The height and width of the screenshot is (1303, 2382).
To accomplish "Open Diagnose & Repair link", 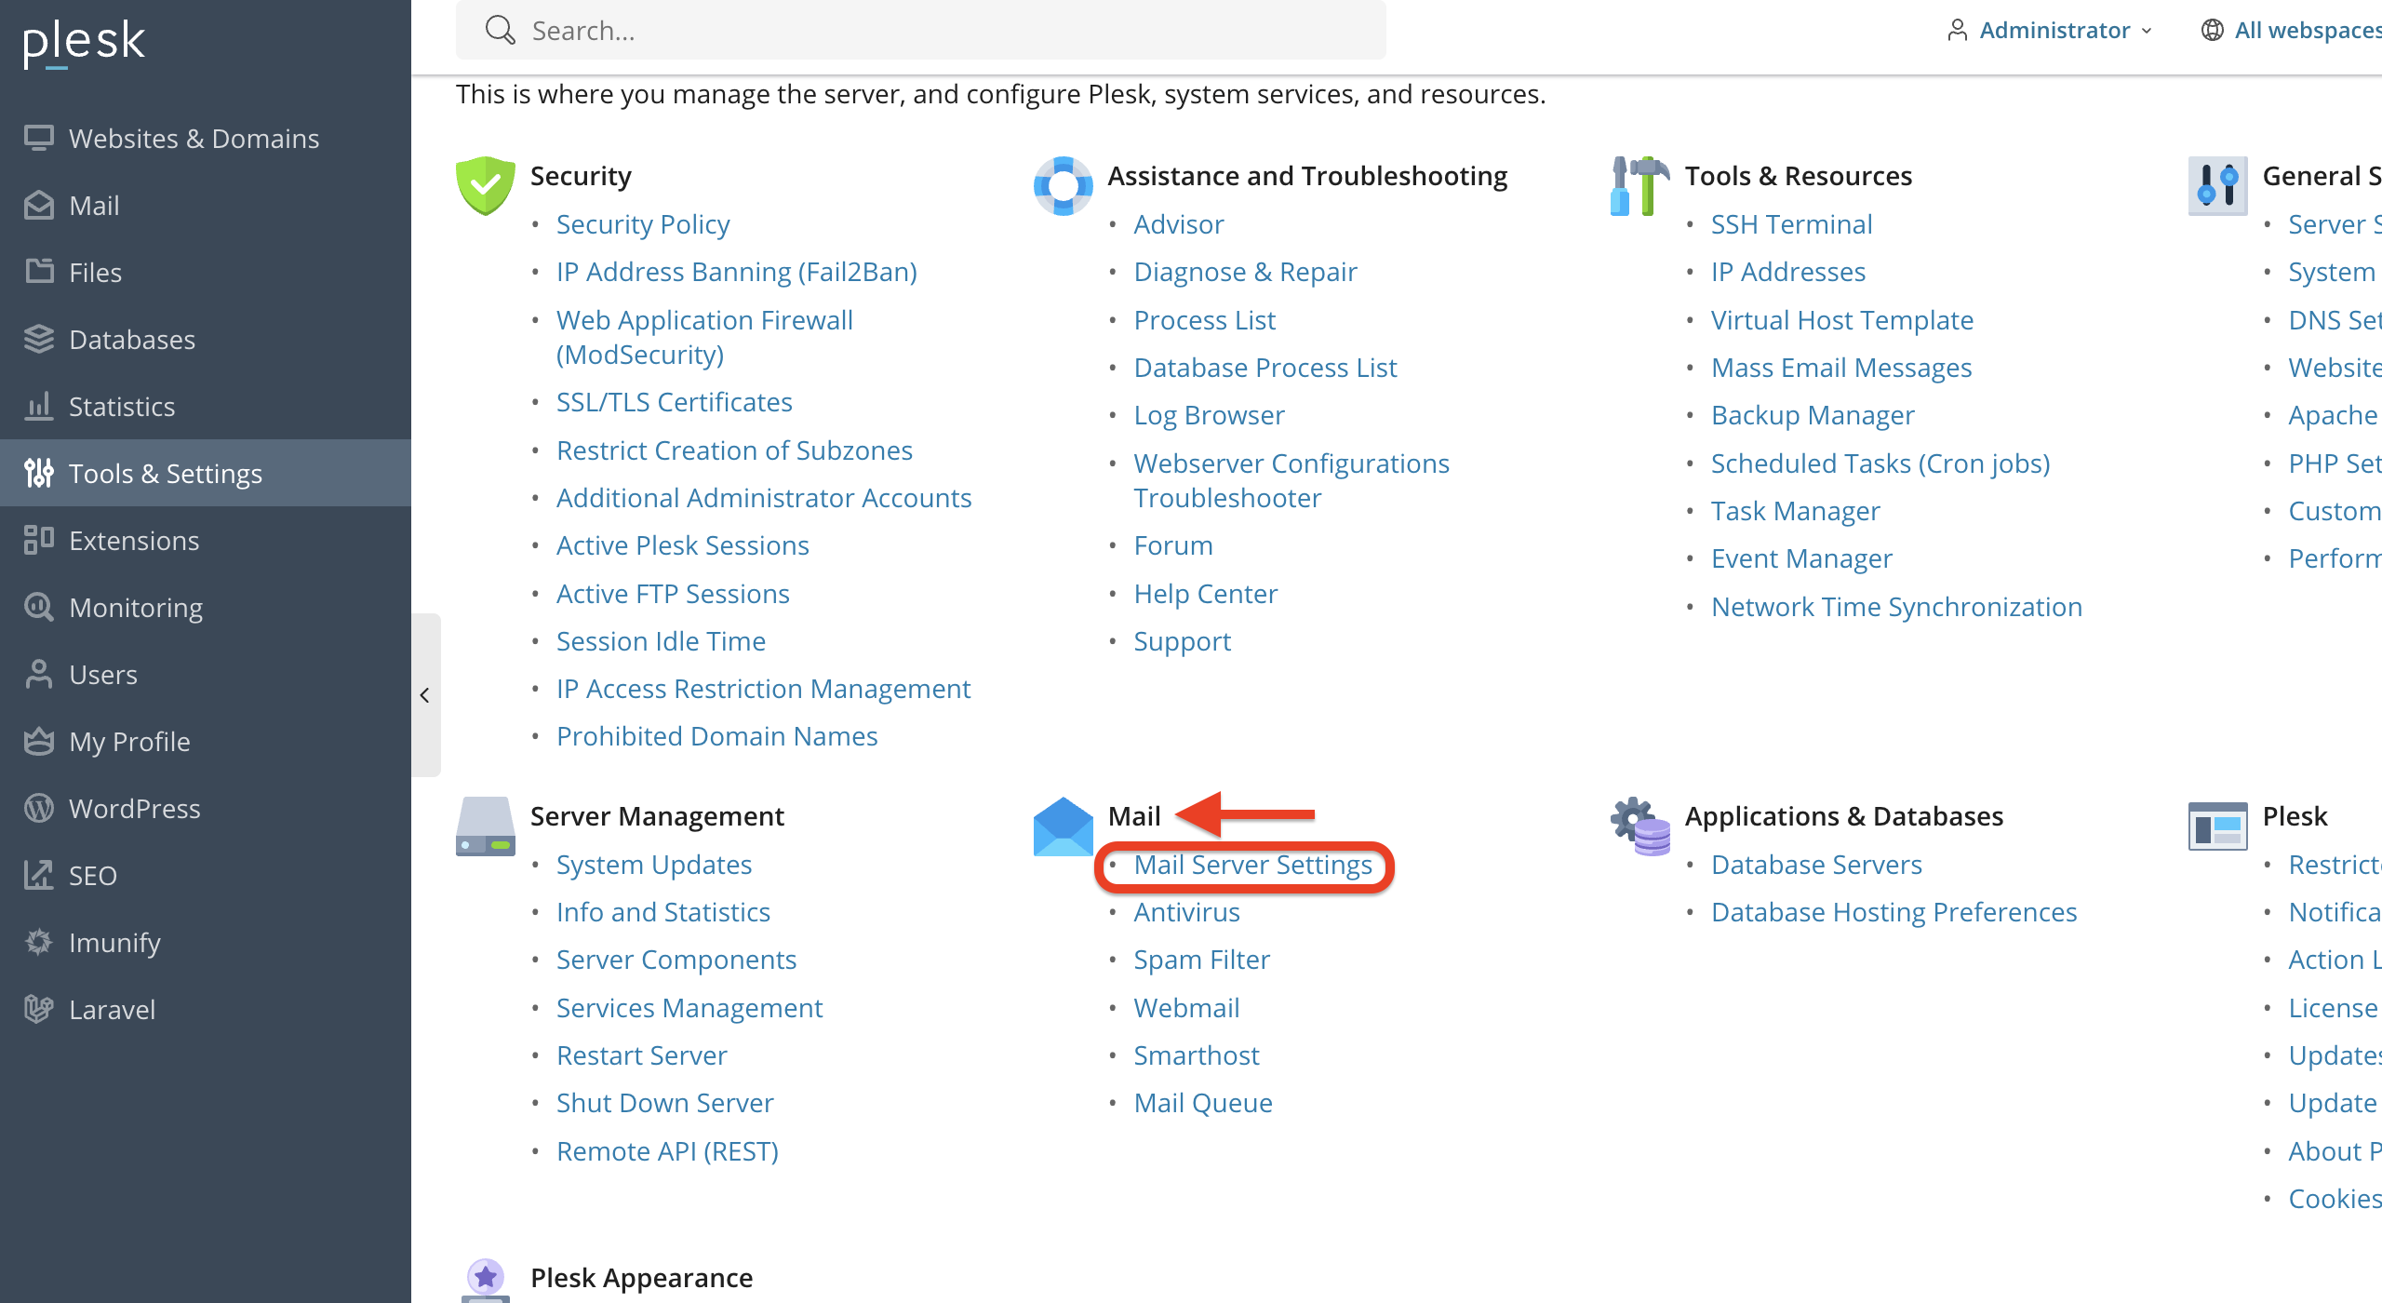I will point(1245,272).
